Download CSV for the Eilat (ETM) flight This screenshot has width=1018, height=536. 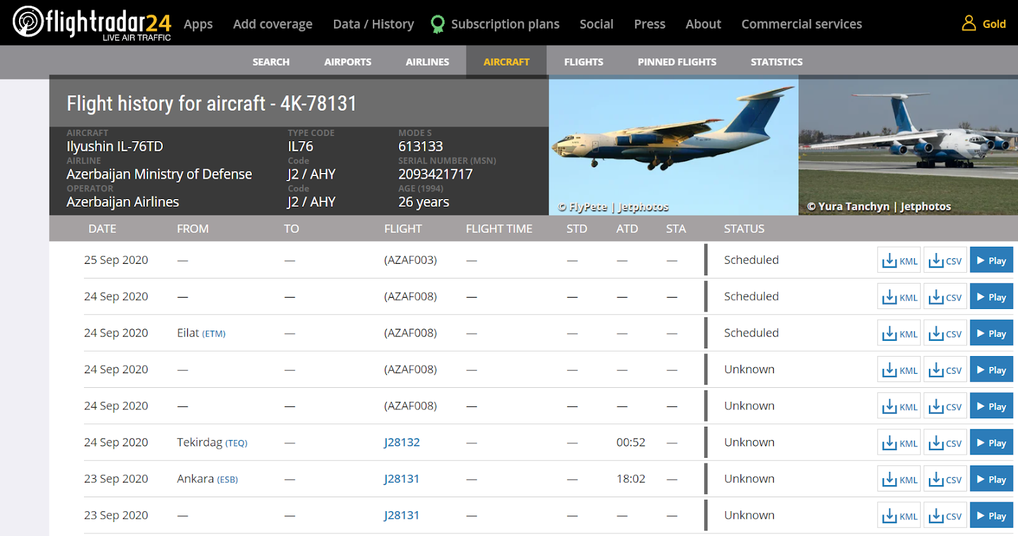(x=945, y=333)
